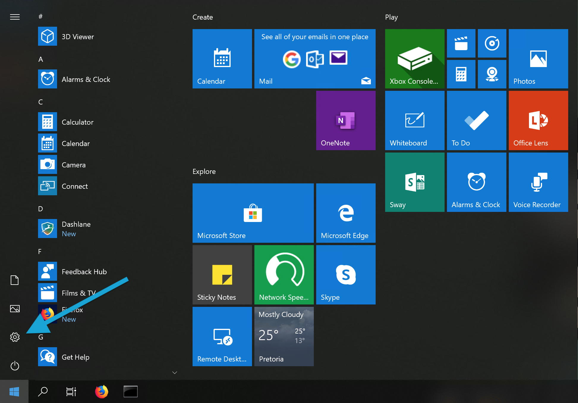Click the '#' letter header in the app list

point(41,16)
